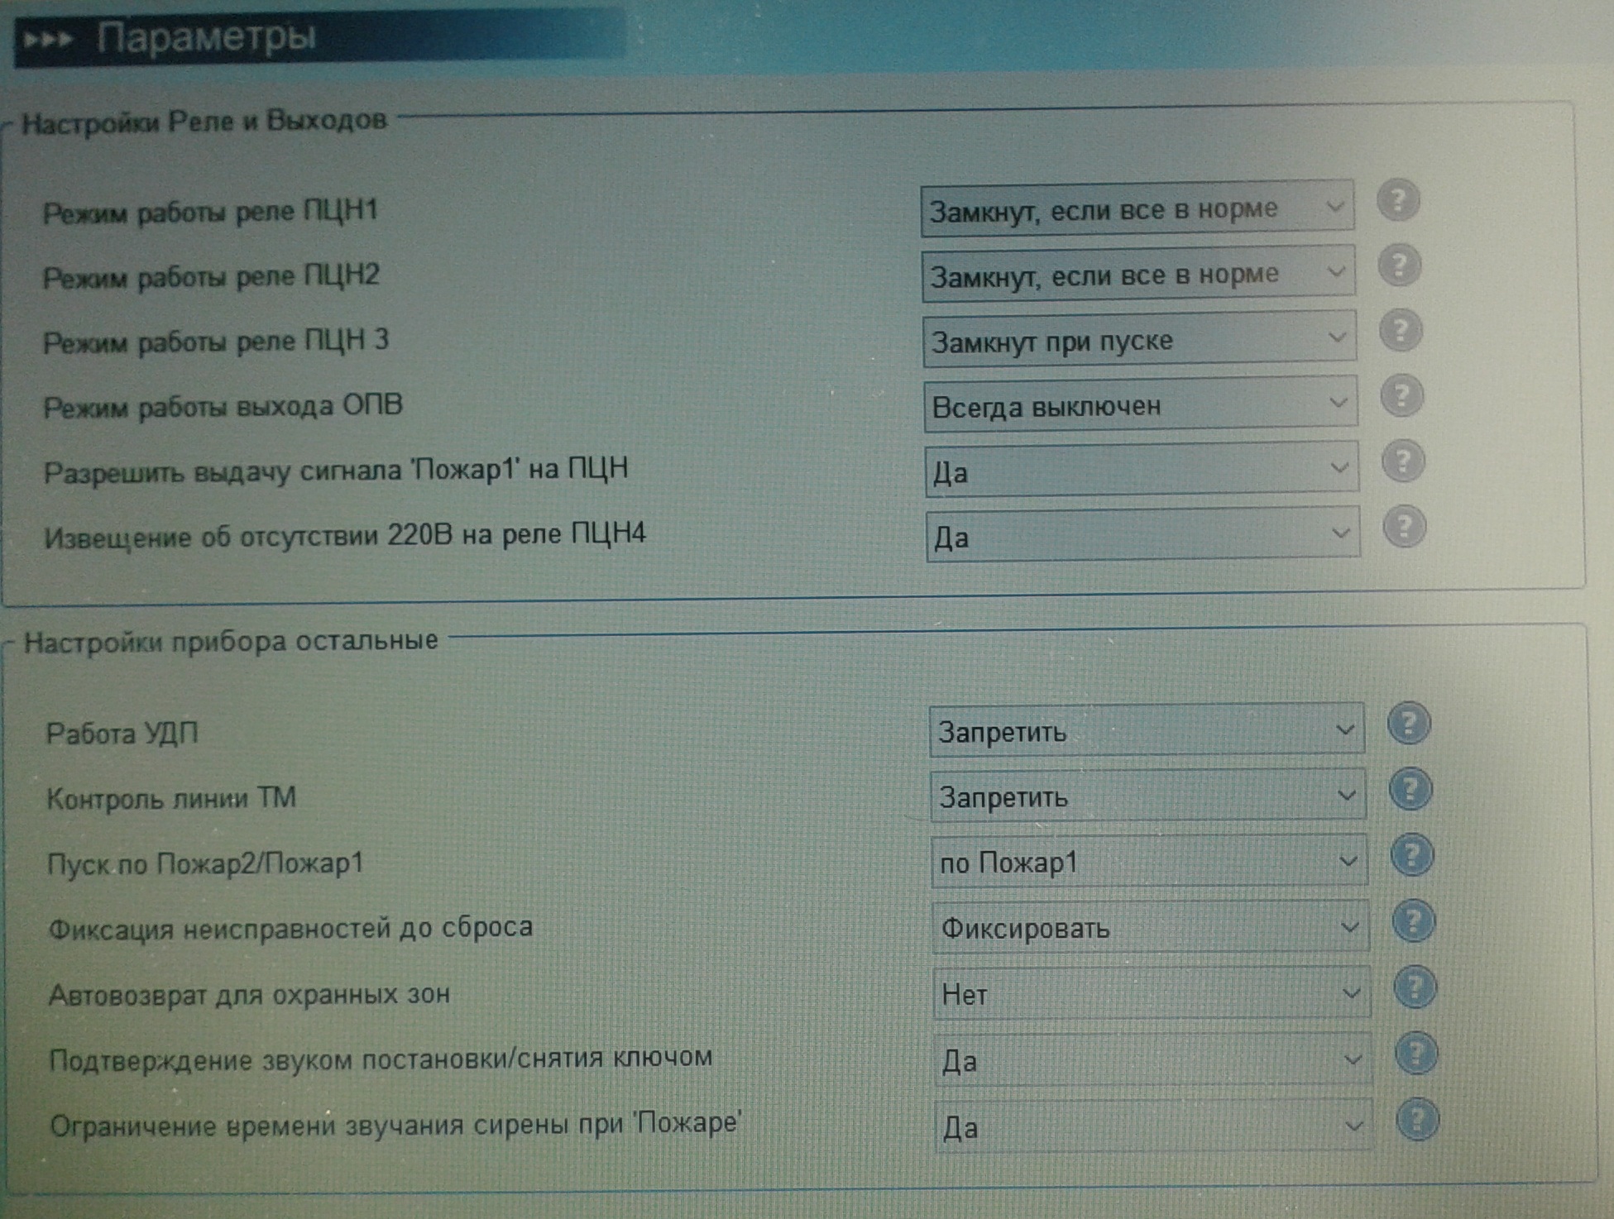Open dropdown showing 'Всегда выключен'

(1140, 405)
